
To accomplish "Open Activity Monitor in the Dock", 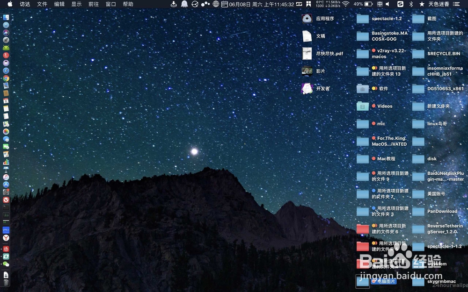I will [6, 215].
